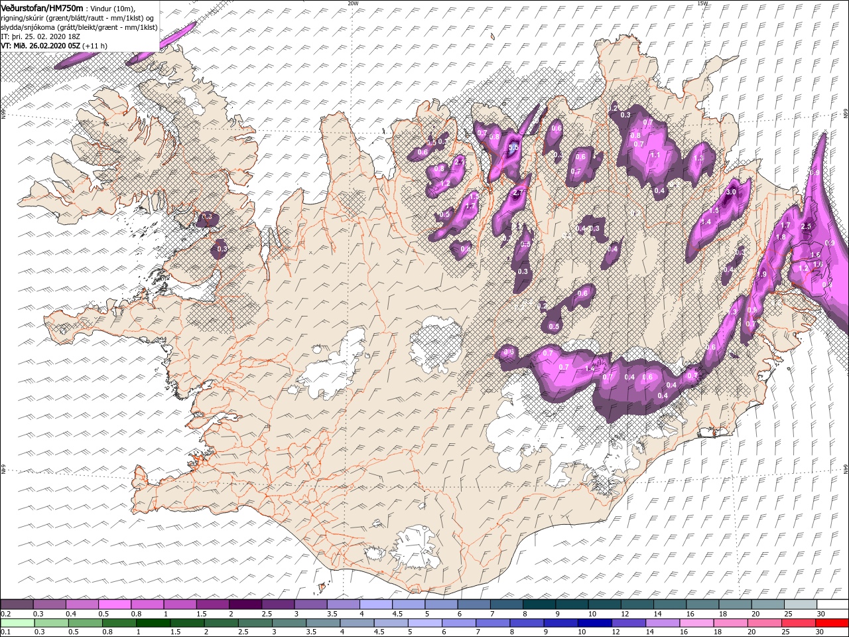Screen dimensions: 849x637
Task: Click the '2.5' snowfall value near the east coast
Action: (807, 226)
